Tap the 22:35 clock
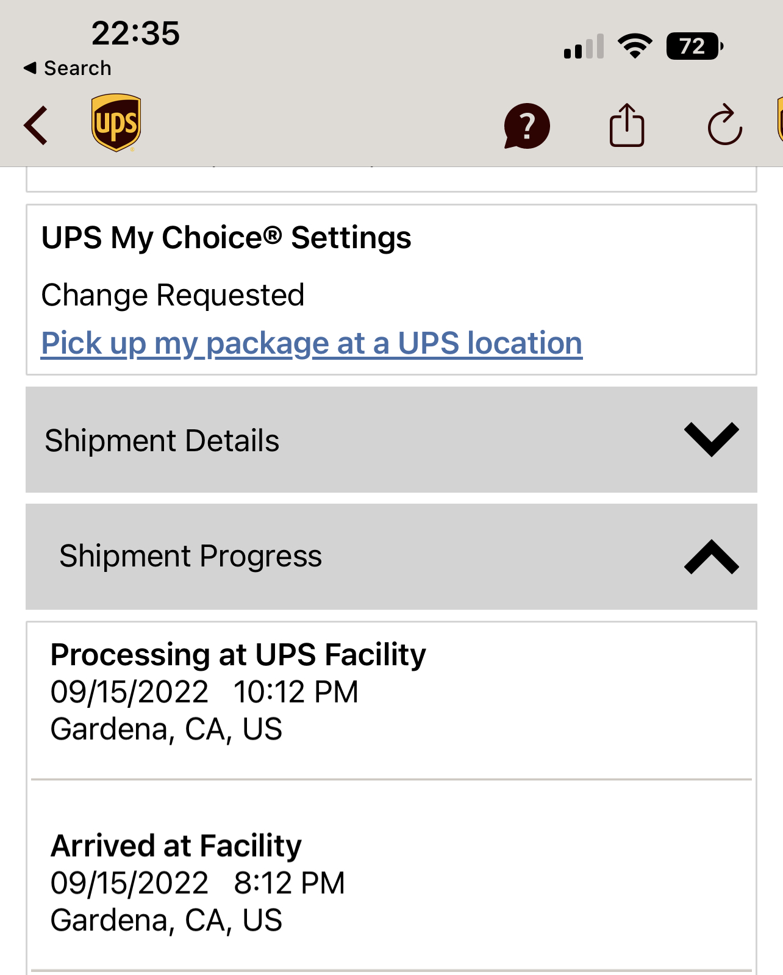Screen dimensions: 783x975 [135, 33]
